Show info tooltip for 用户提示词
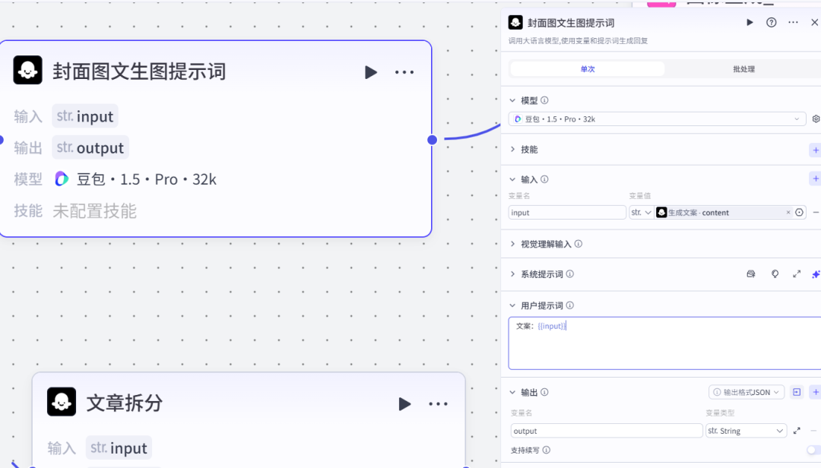 pos(569,305)
